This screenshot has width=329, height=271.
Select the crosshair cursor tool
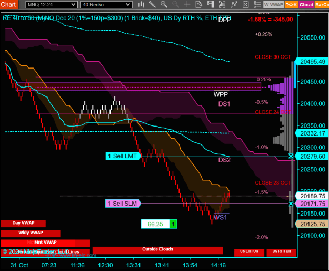pyautogui.click(x=187, y=4)
